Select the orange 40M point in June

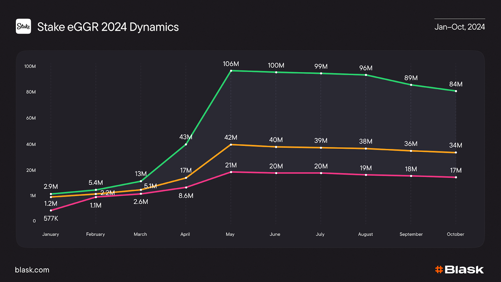click(276, 147)
